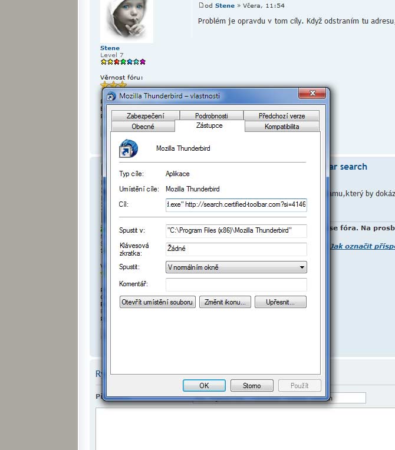Go to the Obecné tab

[143, 126]
